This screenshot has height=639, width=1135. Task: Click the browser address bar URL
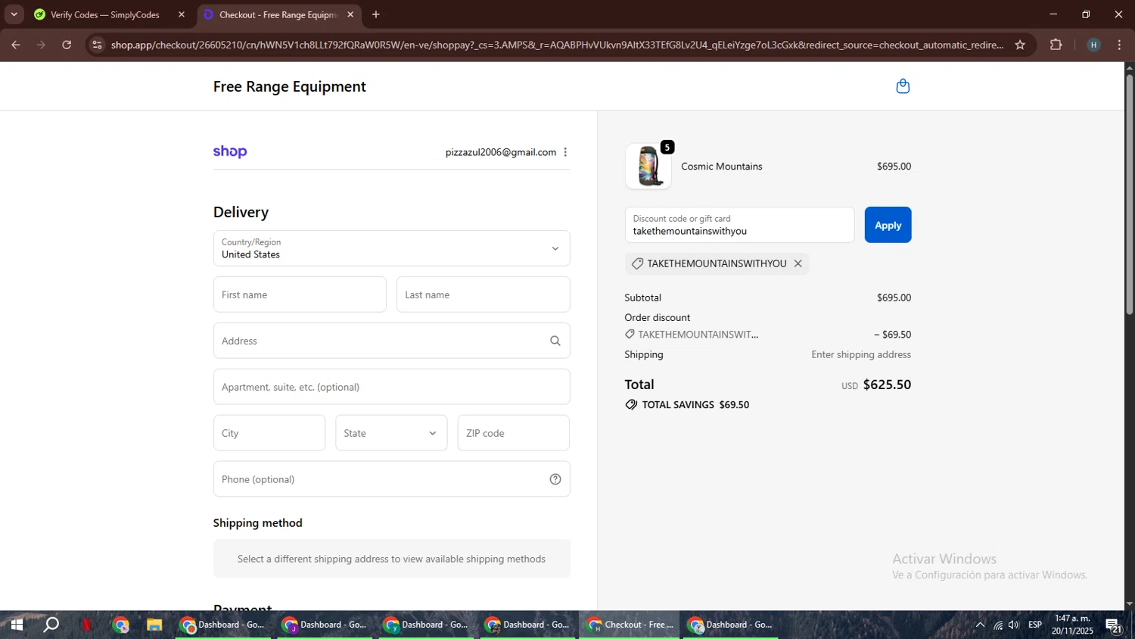point(557,45)
